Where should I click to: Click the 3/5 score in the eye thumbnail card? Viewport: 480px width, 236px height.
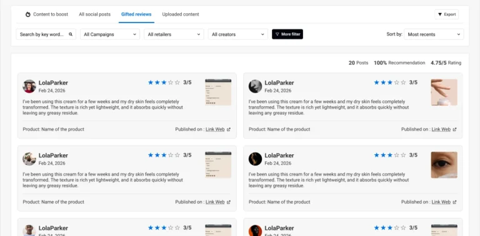(x=413, y=155)
